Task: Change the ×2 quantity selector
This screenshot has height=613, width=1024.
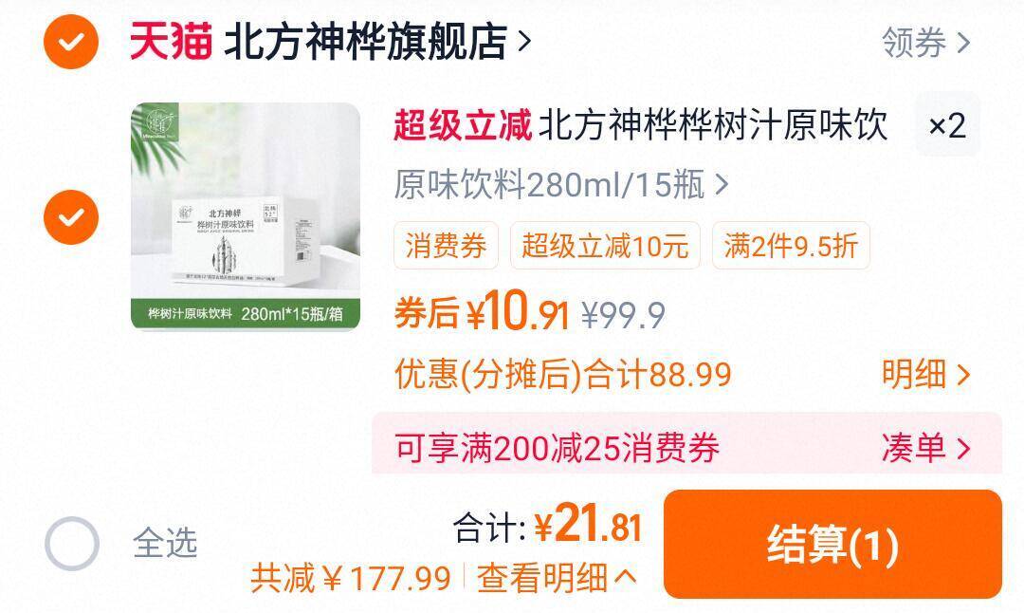Action: pyautogui.click(x=947, y=124)
